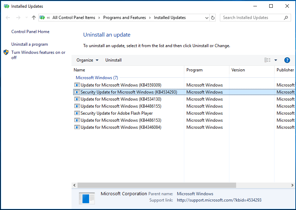Open the support.microsoft.com kbid link

tap(219, 200)
